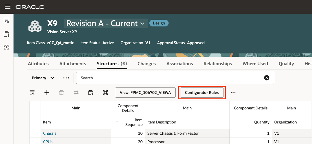312x144 pixels.
Task: Click the V1 organization value in header
Action: pyautogui.click(x=148, y=43)
